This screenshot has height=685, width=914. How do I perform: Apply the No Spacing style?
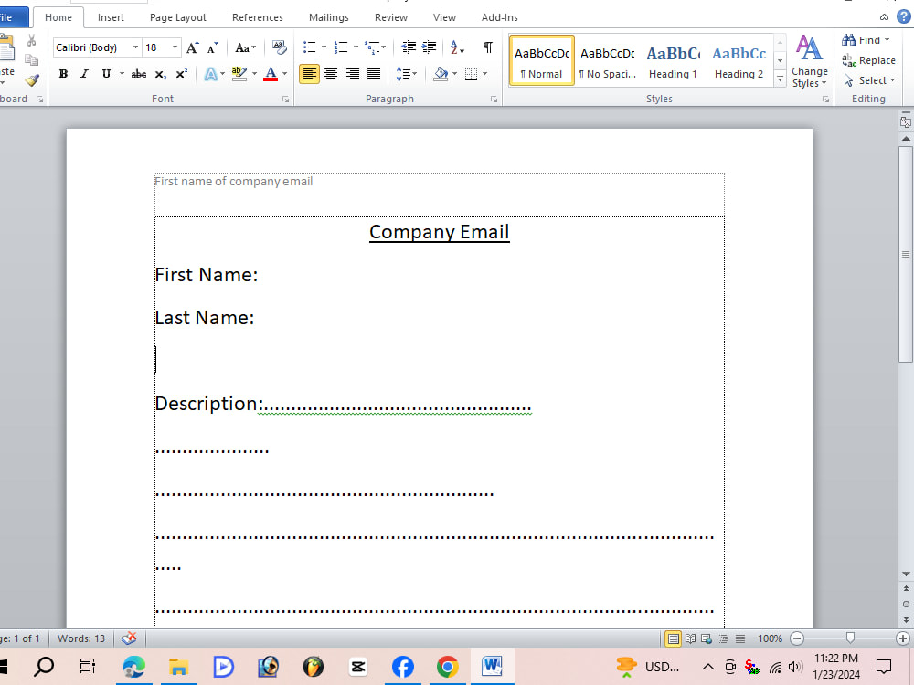[608, 60]
